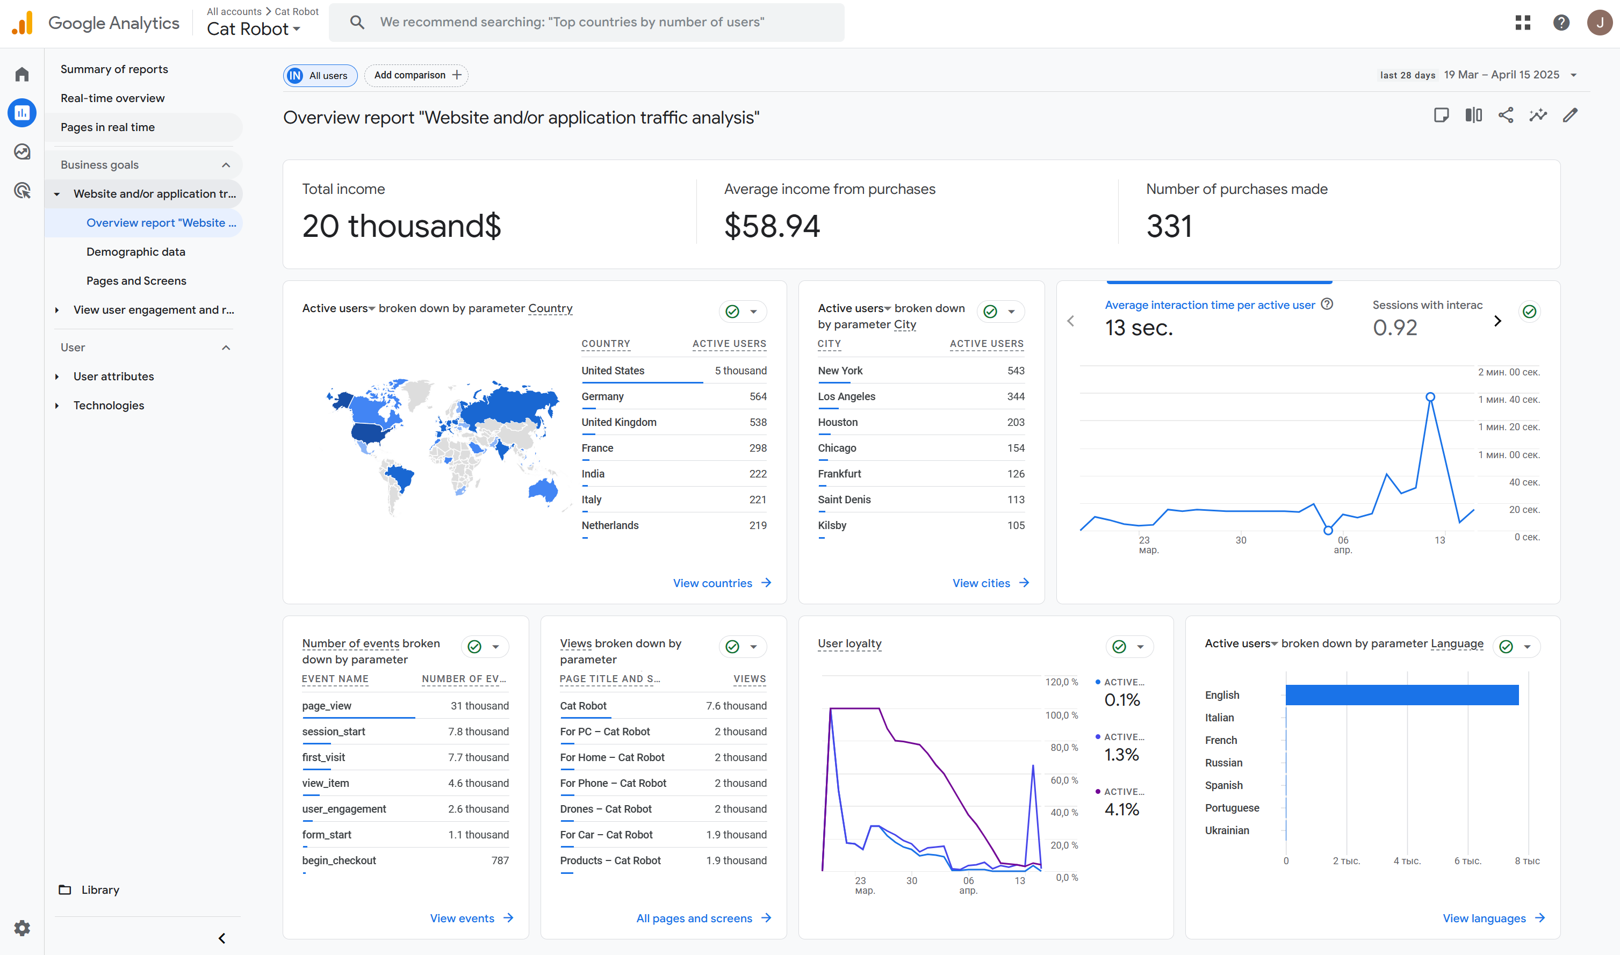Expand View user engagement item
The height and width of the screenshot is (955, 1620).
coord(56,309)
